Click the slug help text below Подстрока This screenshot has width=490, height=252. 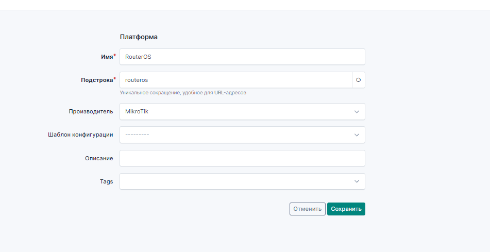(x=183, y=93)
